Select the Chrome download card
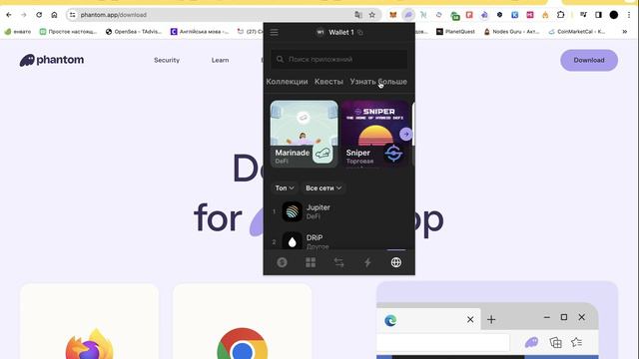The image size is (639, 359). [242, 321]
